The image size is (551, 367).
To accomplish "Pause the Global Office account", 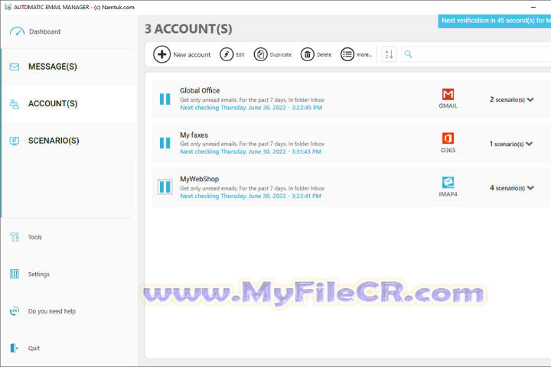I will pos(165,99).
